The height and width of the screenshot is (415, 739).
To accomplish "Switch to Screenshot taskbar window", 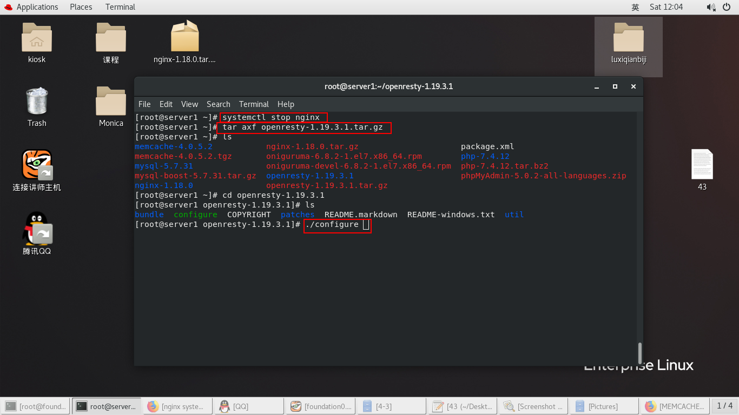I will tap(535, 406).
